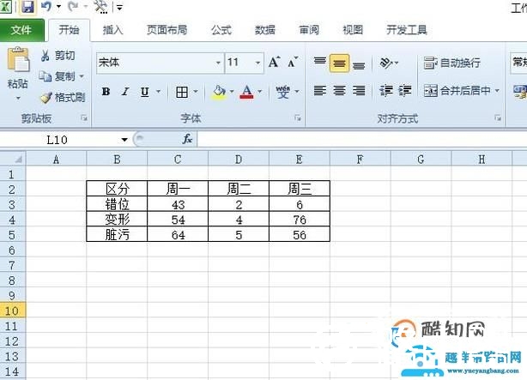Switch to the 数据 ribbon tab
Viewport: 527px width, 380px height.
[265, 30]
